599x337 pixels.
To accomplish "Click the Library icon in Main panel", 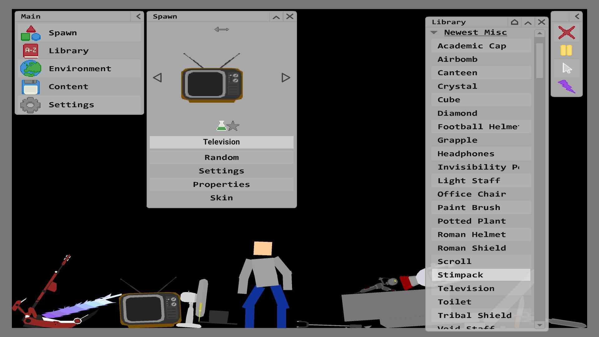I will pyautogui.click(x=31, y=50).
